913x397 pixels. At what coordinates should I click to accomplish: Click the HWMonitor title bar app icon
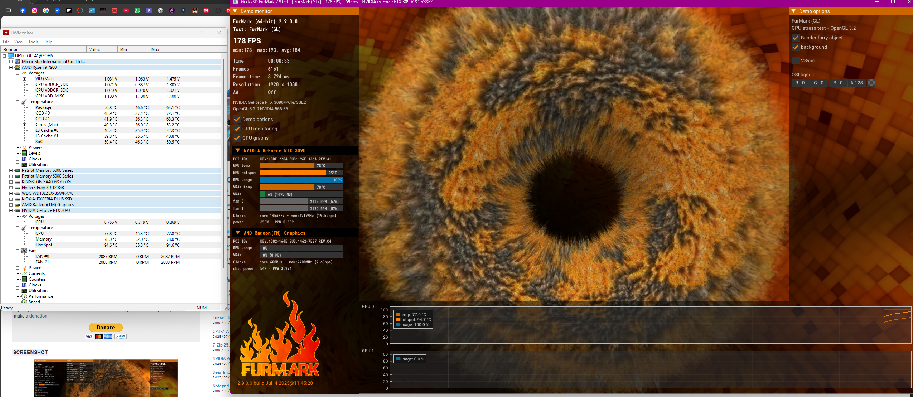pos(6,33)
